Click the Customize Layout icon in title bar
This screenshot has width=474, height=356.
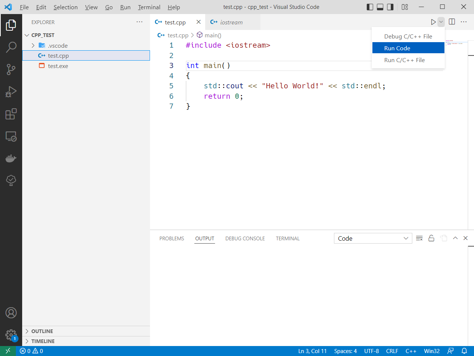point(405,7)
